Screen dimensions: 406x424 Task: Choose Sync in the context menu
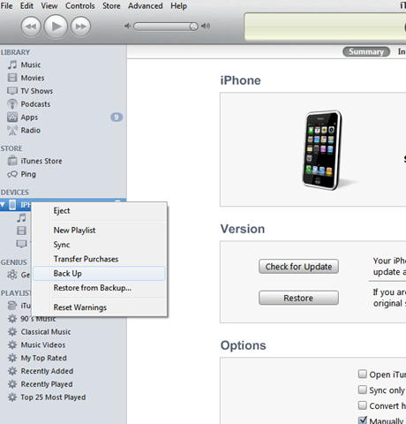pyautogui.click(x=99, y=245)
